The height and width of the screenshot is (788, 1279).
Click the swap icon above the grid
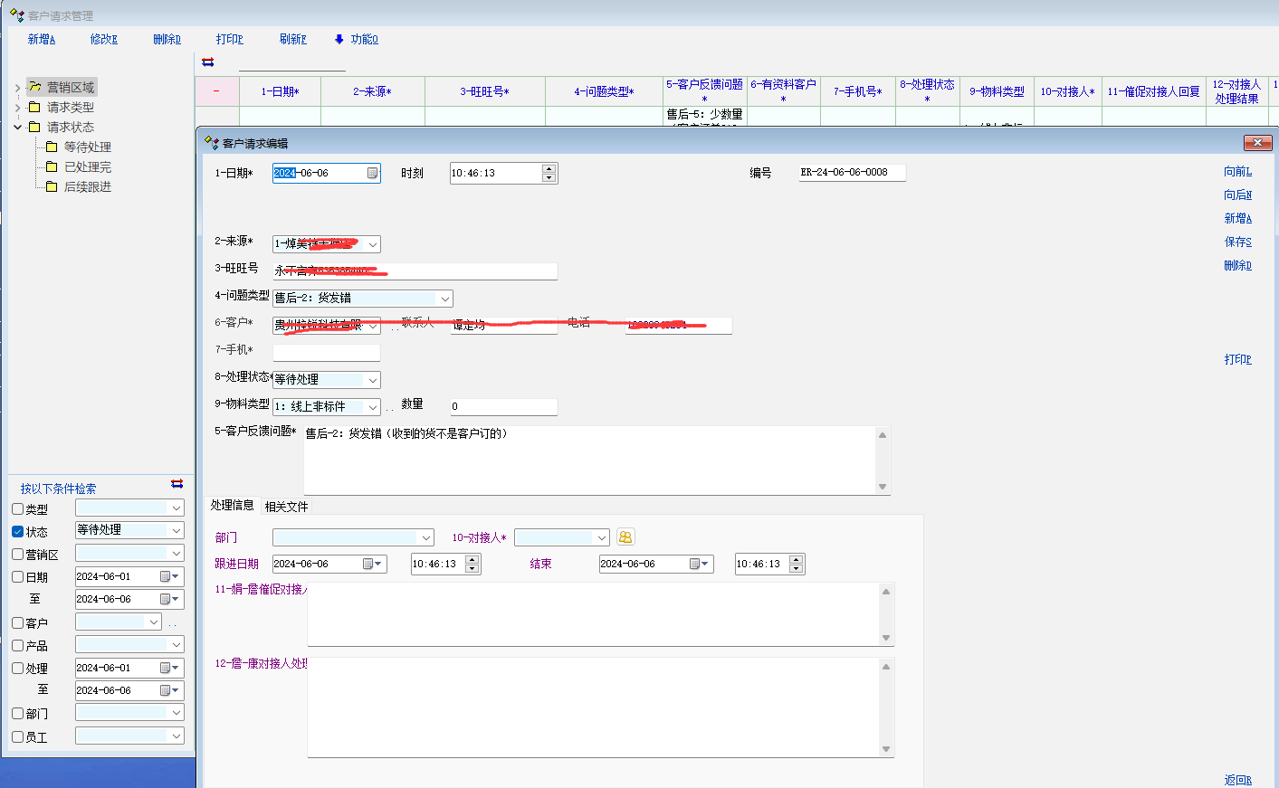tap(208, 62)
